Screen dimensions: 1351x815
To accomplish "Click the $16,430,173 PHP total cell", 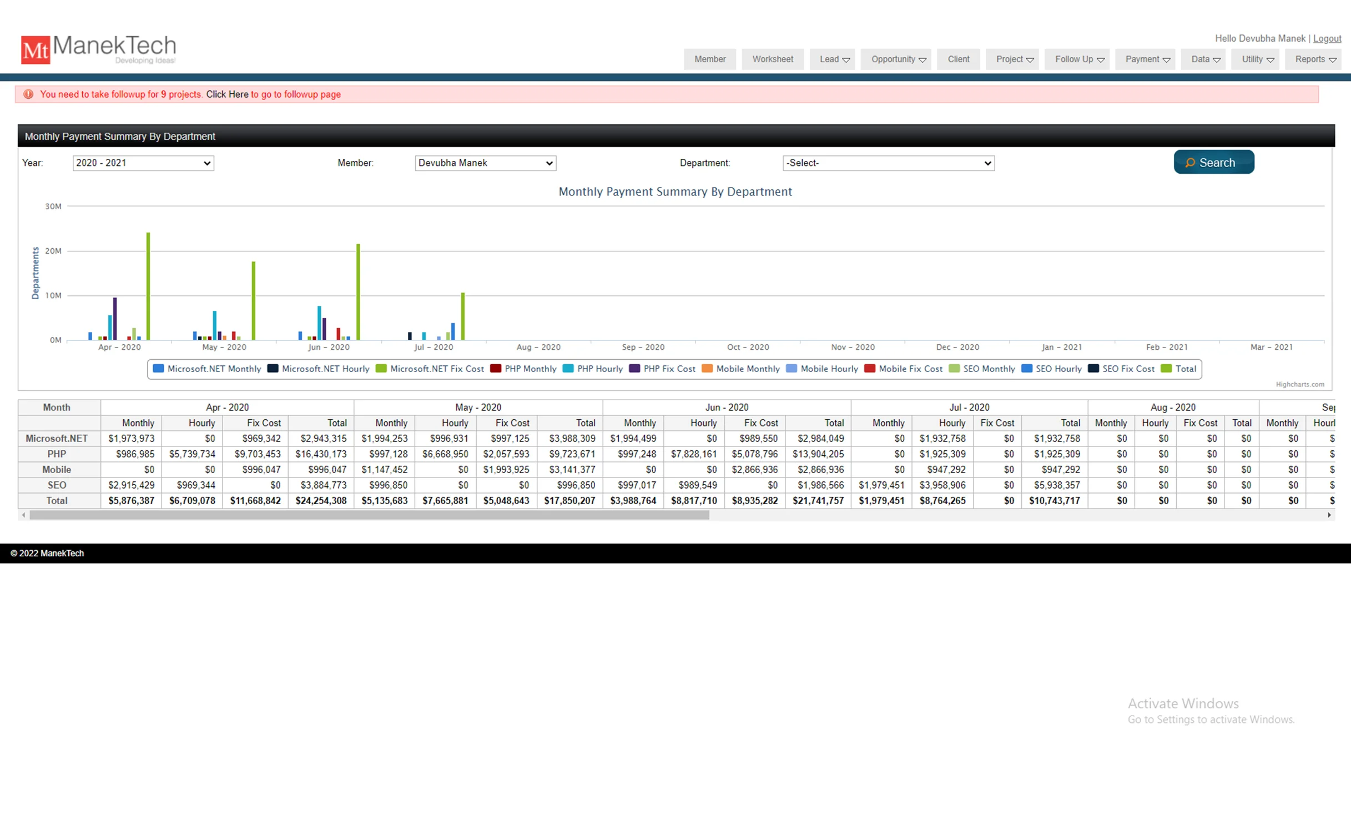I will pos(321,454).
